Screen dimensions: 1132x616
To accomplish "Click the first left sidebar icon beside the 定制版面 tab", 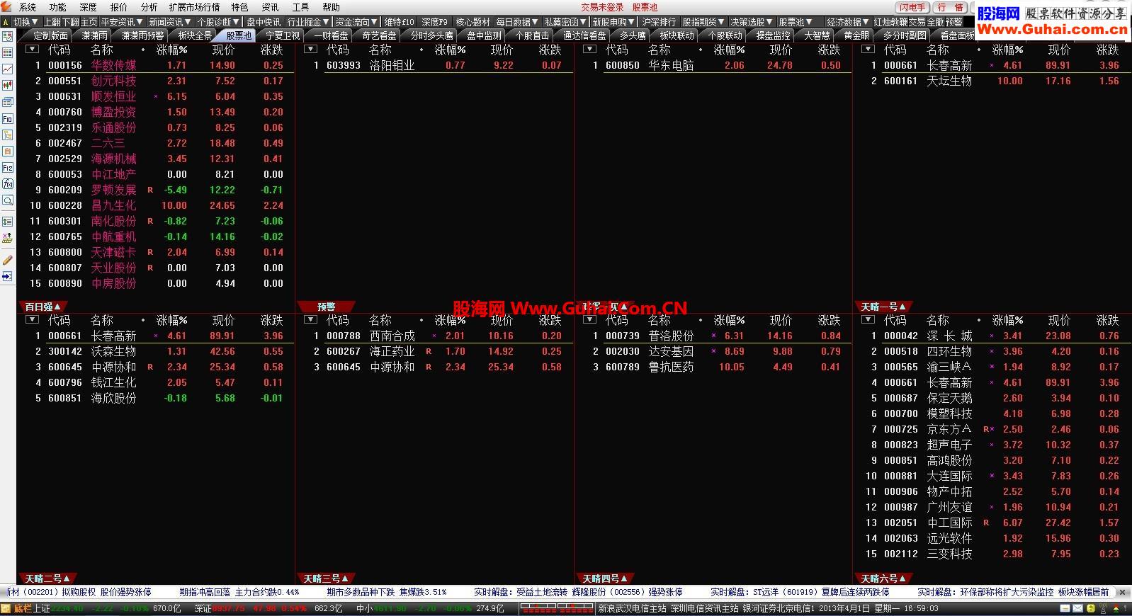I will click(x=7, y=36).
